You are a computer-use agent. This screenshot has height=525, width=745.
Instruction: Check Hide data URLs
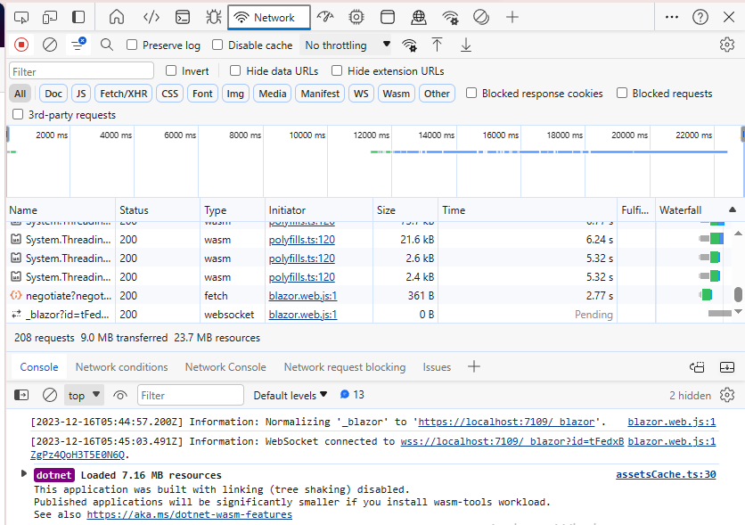pos(235,70)
